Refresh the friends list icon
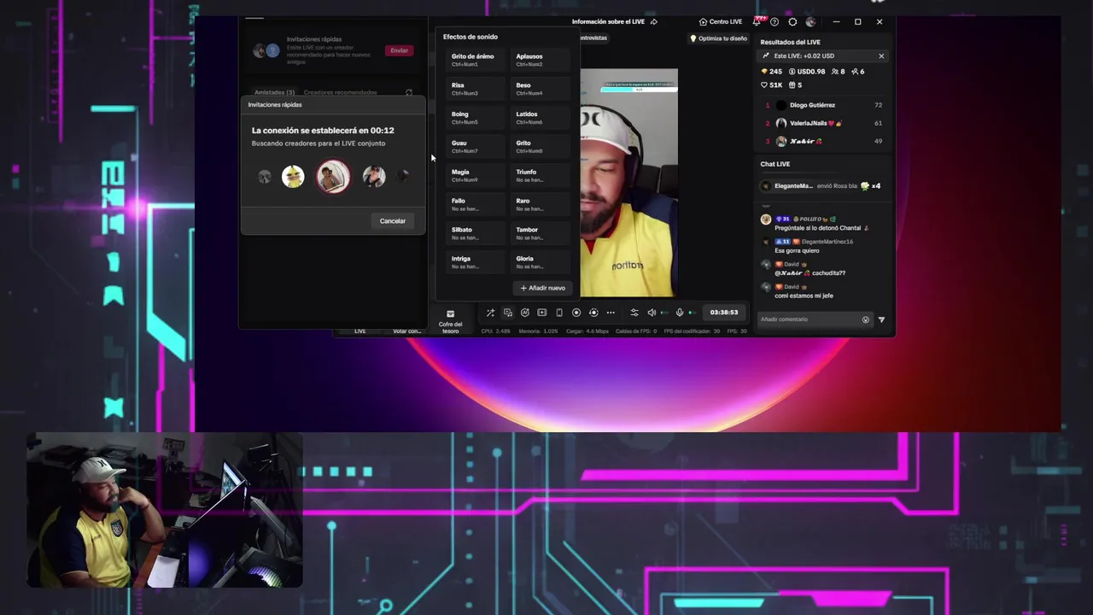 coord(409,92)
